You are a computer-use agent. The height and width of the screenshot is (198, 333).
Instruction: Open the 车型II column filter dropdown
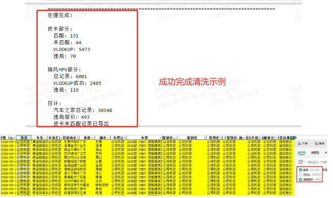(125, 138)
